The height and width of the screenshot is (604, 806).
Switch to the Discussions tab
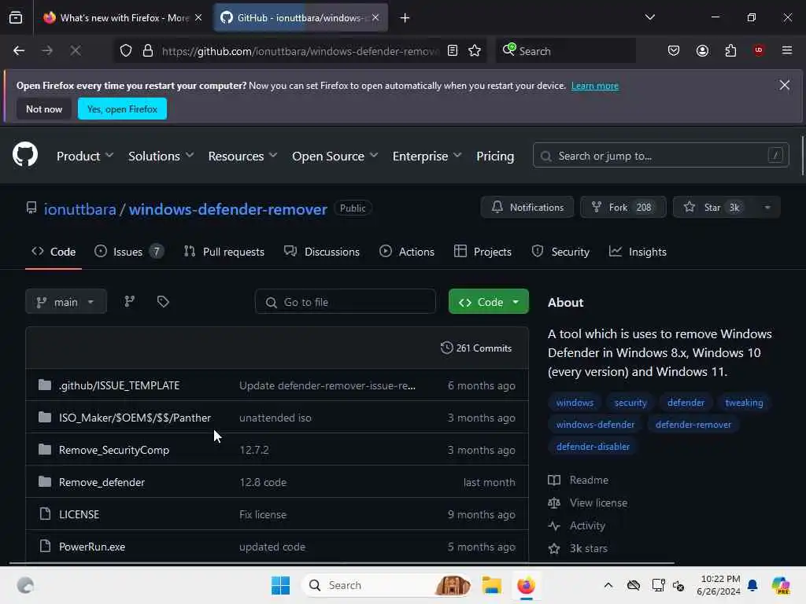tap(322, 251)
